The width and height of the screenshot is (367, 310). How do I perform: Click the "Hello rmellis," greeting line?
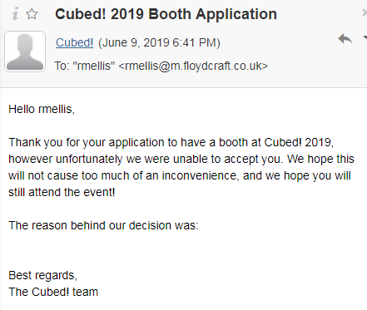click(x=42, y=109)
